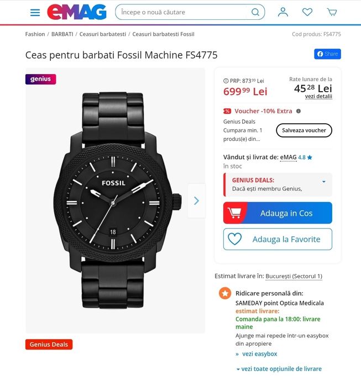The image size is (361, 386).
Task: Save the voucher with Salveaza voucher
Action: point(304,130)
